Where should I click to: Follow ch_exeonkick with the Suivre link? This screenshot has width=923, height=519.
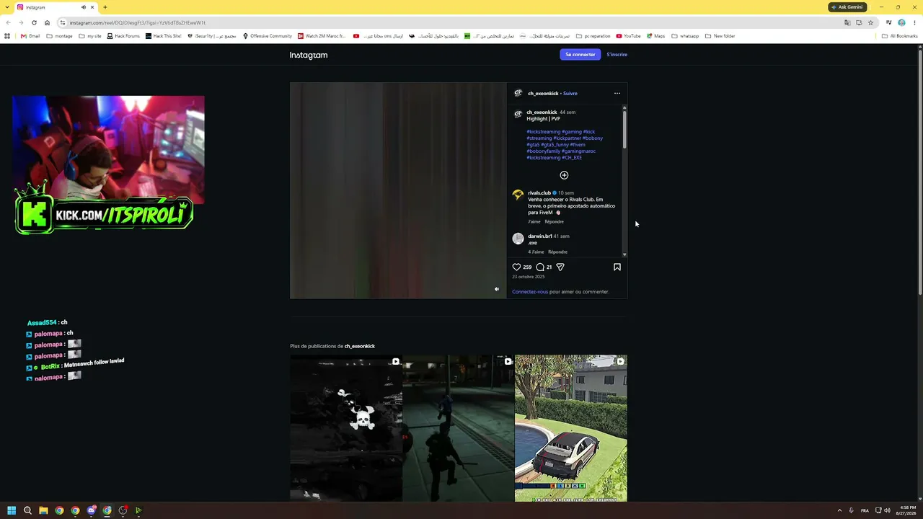point(570,93)
